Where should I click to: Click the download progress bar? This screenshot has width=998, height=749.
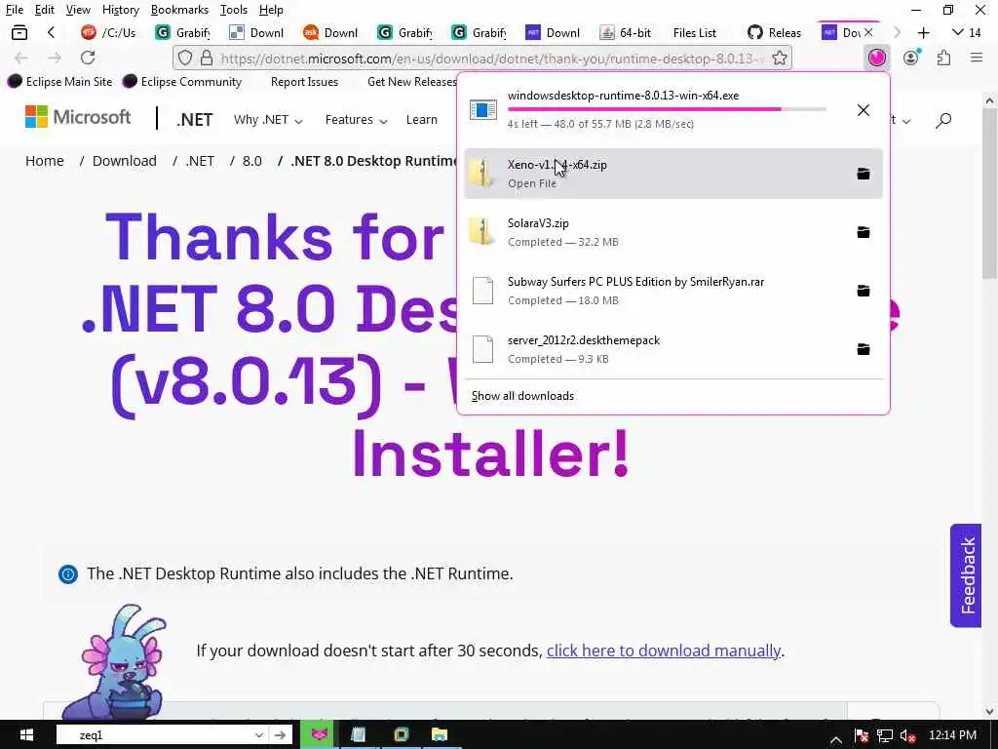click(667, 109)
